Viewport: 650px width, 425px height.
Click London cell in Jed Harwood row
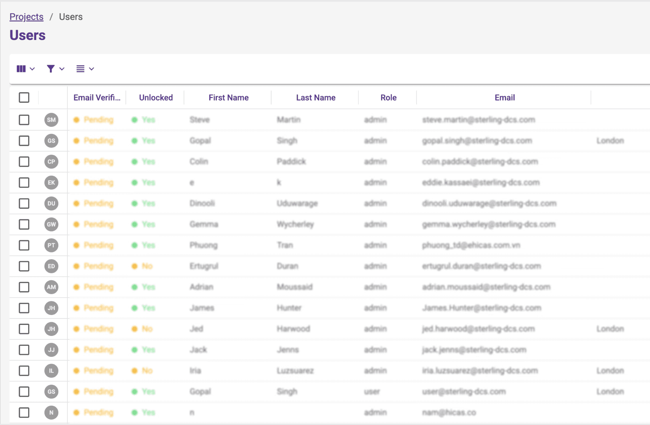(610, 329)
